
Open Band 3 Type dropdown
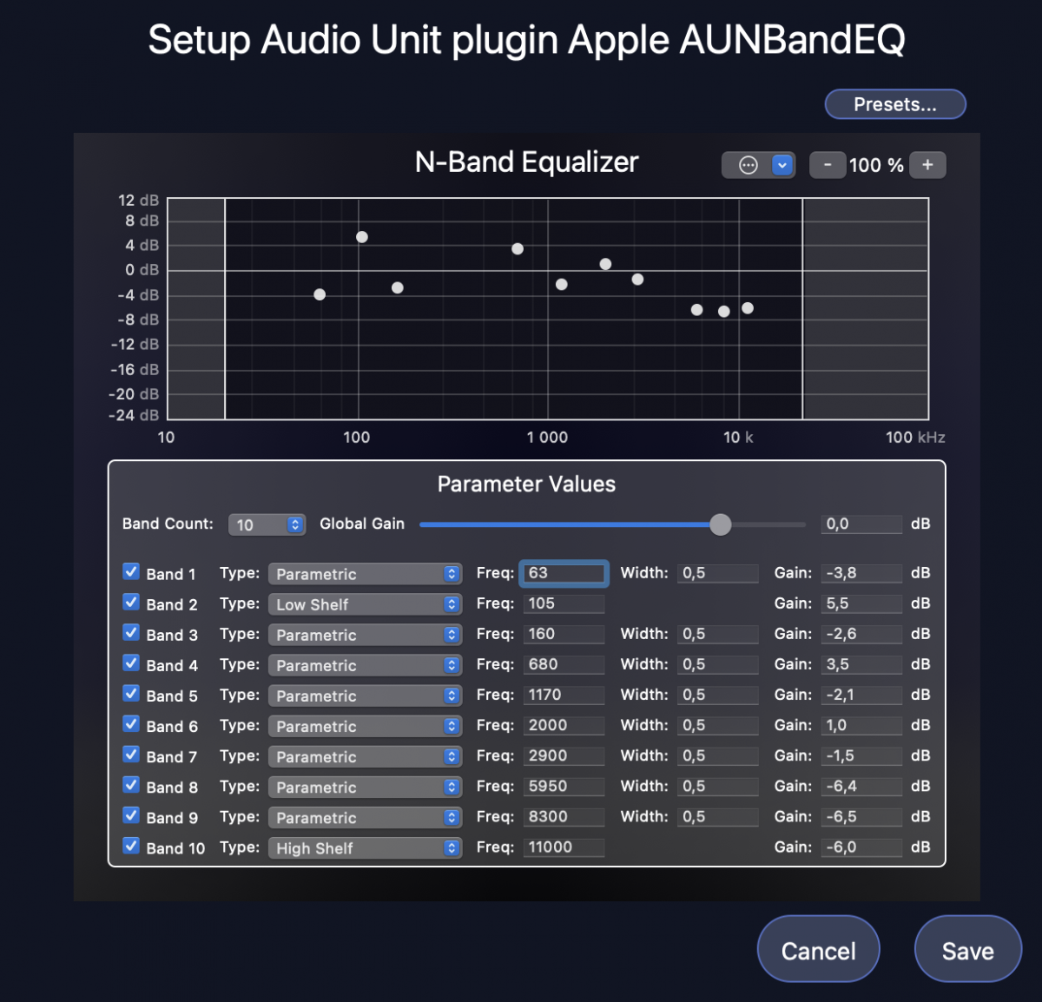point(365,635)
